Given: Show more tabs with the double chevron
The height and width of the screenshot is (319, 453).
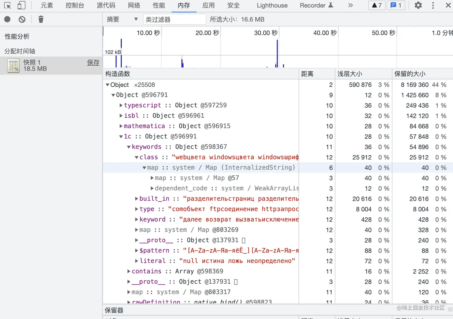Looking at the screenshot, I should (x=351, y=5).
